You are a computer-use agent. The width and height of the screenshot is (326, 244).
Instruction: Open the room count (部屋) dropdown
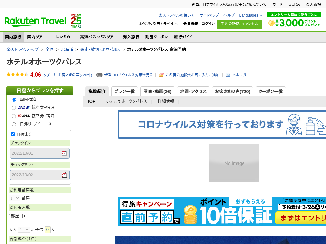[14, 198]
